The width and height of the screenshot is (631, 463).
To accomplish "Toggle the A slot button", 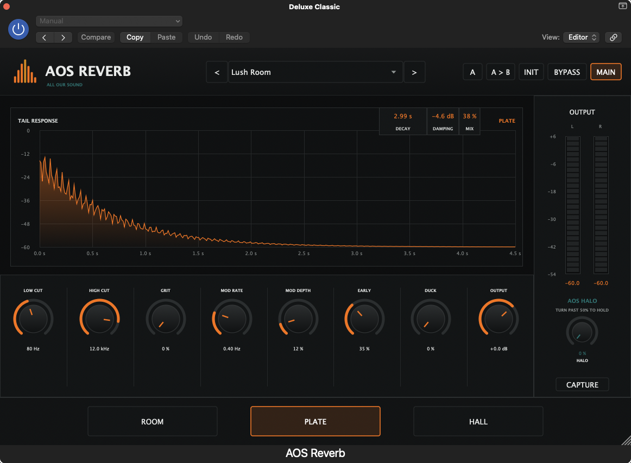I will [x=472, y=72].
